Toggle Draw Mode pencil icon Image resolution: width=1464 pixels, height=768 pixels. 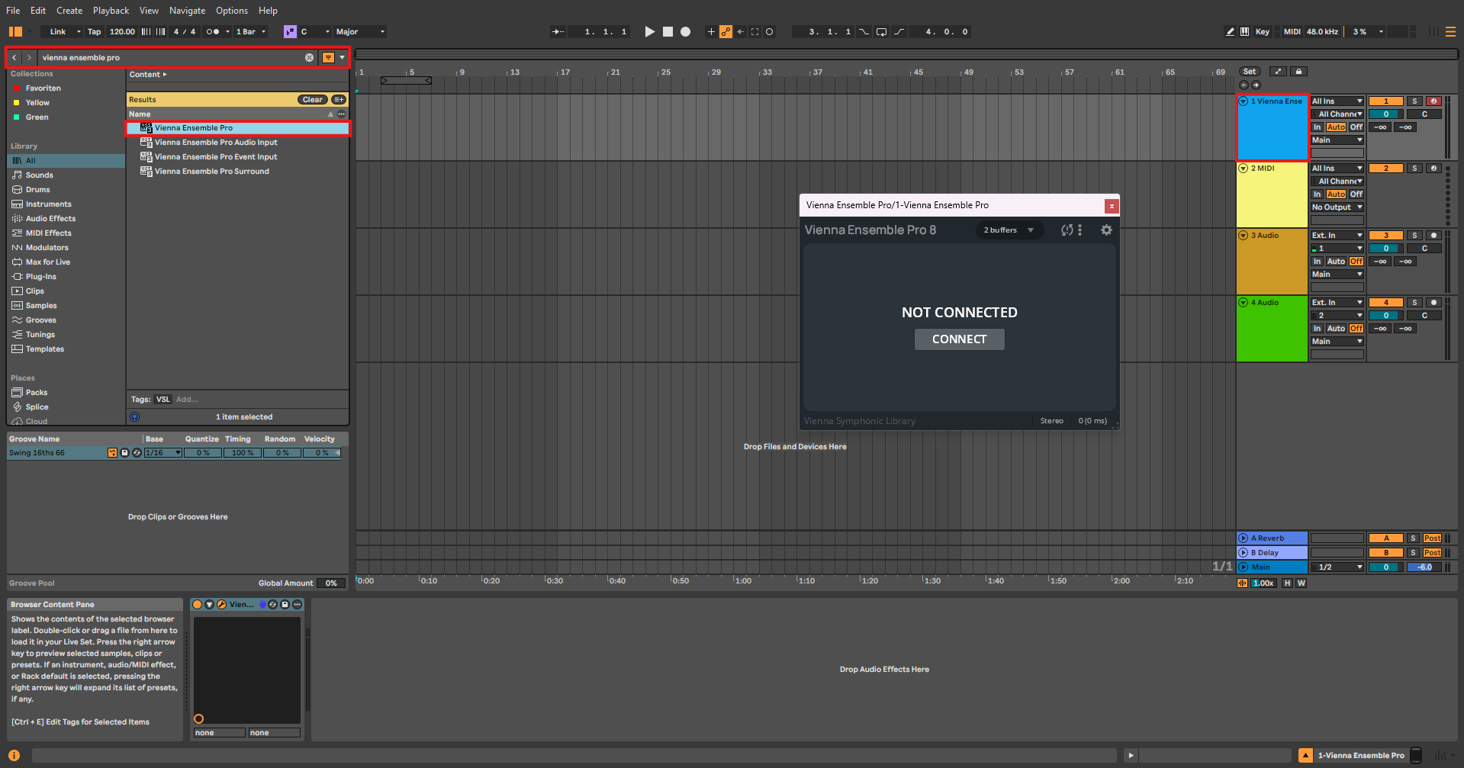pyautogui.click(x=1230, y=32)
